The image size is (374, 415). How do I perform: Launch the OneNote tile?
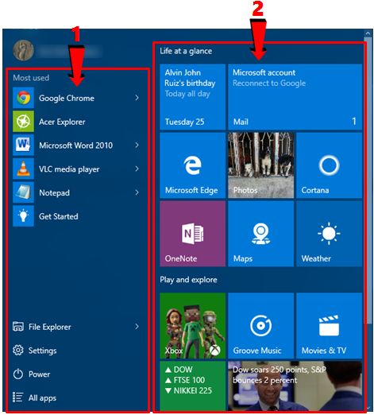pyautogui.click(x=192, y=234)
